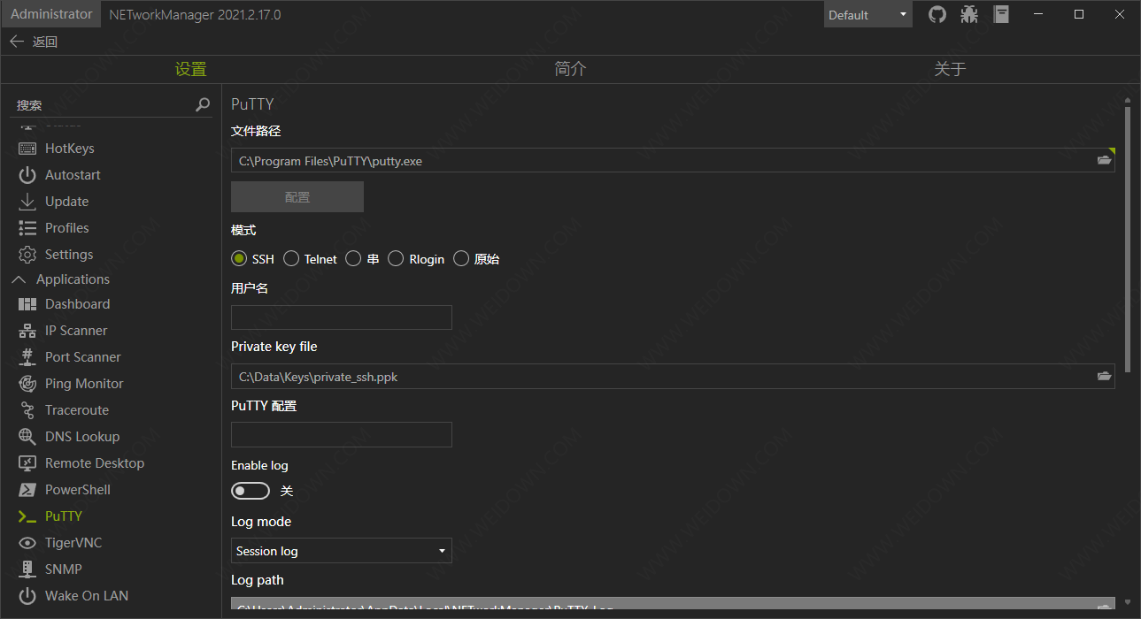Browse for the putty.exe file path
Image resolution: width=1141 pixels, height=619 pixels.
1104,160
